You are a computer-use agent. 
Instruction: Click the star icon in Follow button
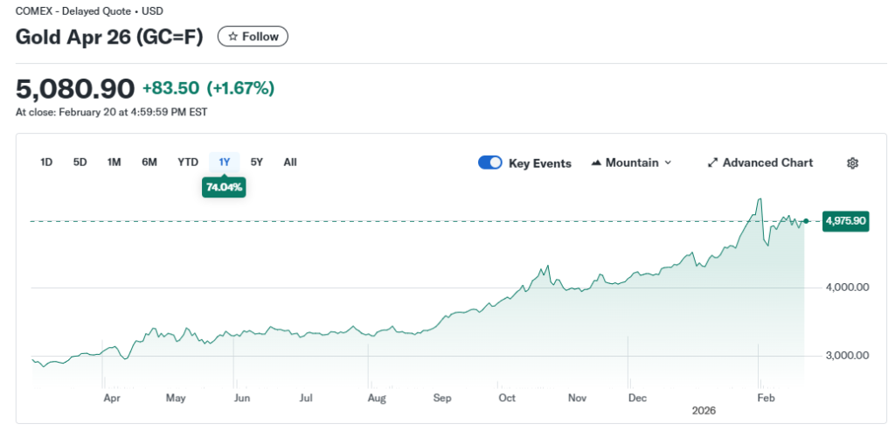click(x=232, y=37)
